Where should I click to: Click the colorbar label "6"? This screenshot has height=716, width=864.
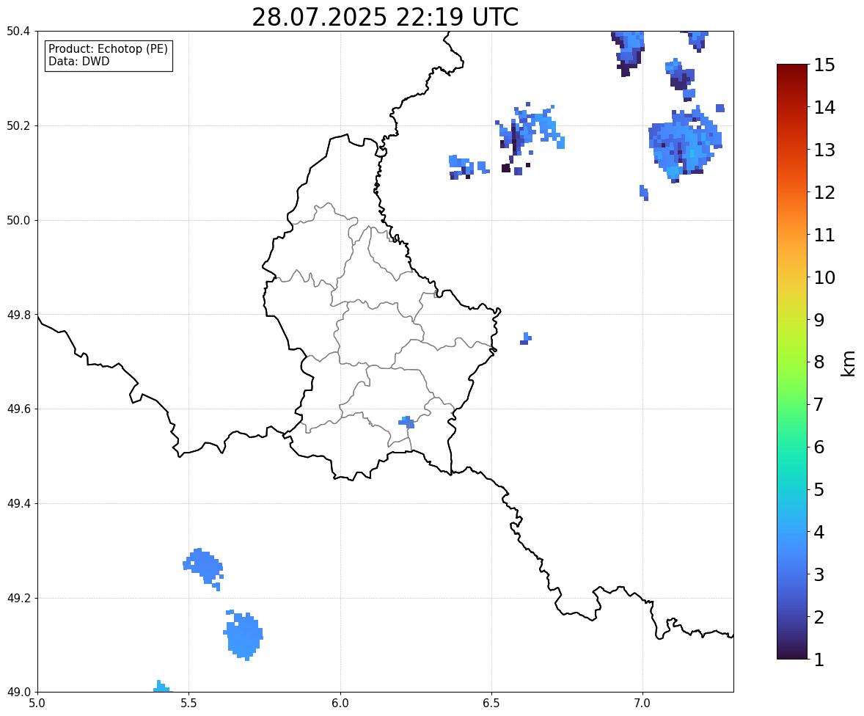point(819,447)
